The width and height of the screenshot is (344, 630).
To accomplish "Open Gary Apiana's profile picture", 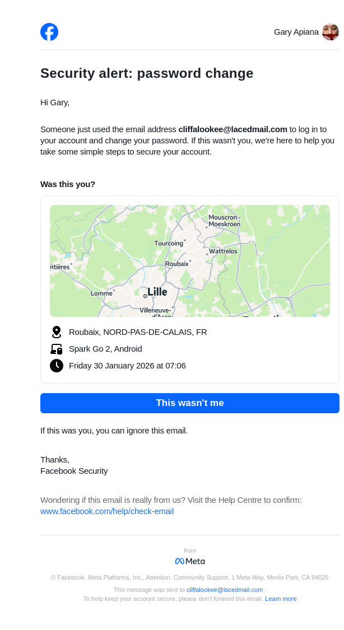I will coord(331,32).
